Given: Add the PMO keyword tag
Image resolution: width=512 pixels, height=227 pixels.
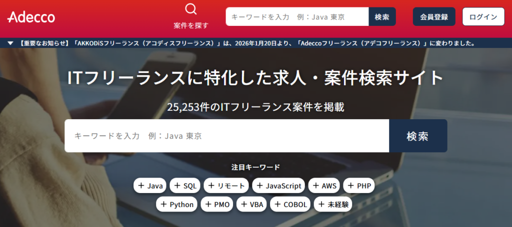Looking at the screenshot, I should click(x=217, y=204).
